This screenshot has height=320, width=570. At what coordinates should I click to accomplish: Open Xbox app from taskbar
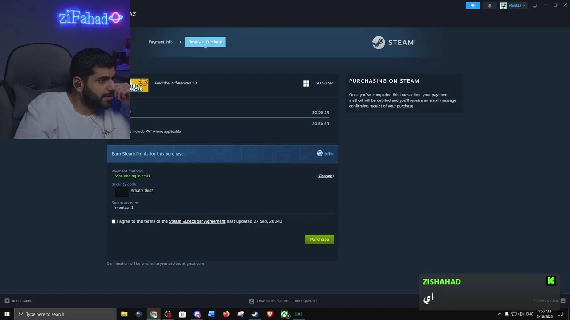pos(285,314)
